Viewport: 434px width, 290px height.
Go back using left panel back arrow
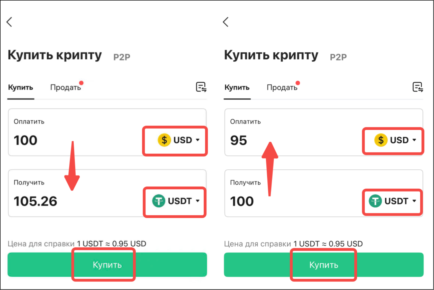click(9, 22)
